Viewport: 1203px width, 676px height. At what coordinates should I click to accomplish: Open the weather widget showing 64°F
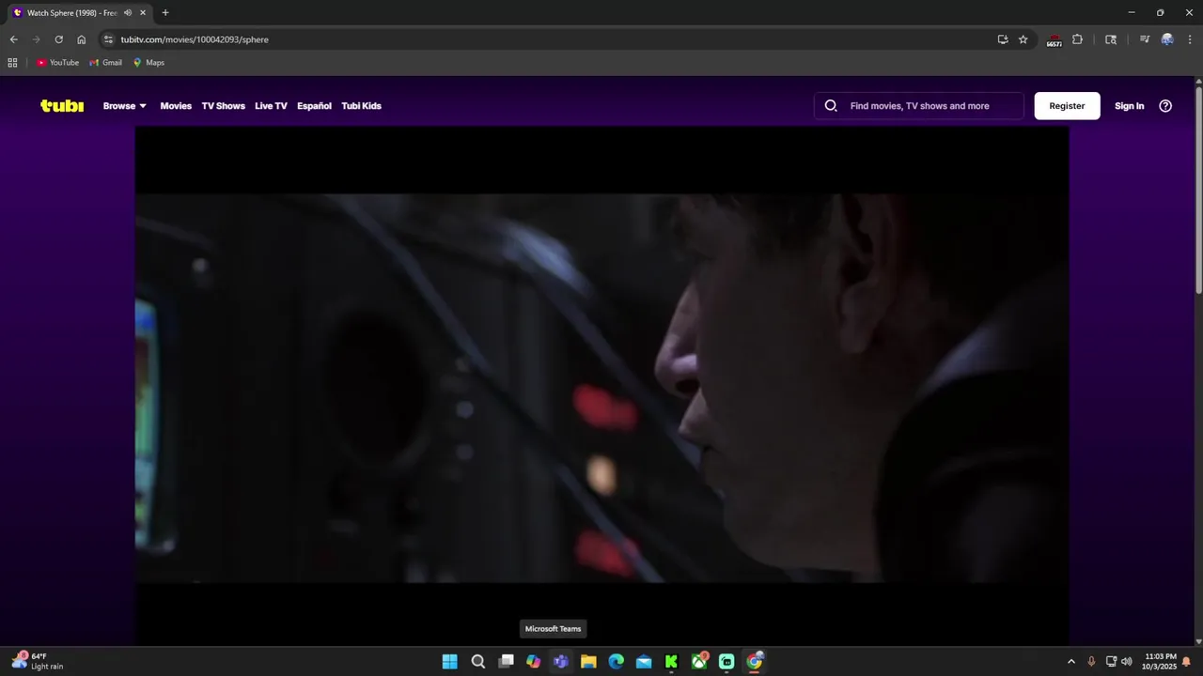38,661
